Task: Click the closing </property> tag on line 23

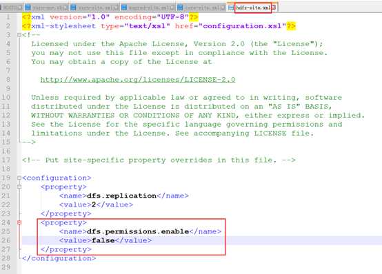Action: [x=66, y=213]
